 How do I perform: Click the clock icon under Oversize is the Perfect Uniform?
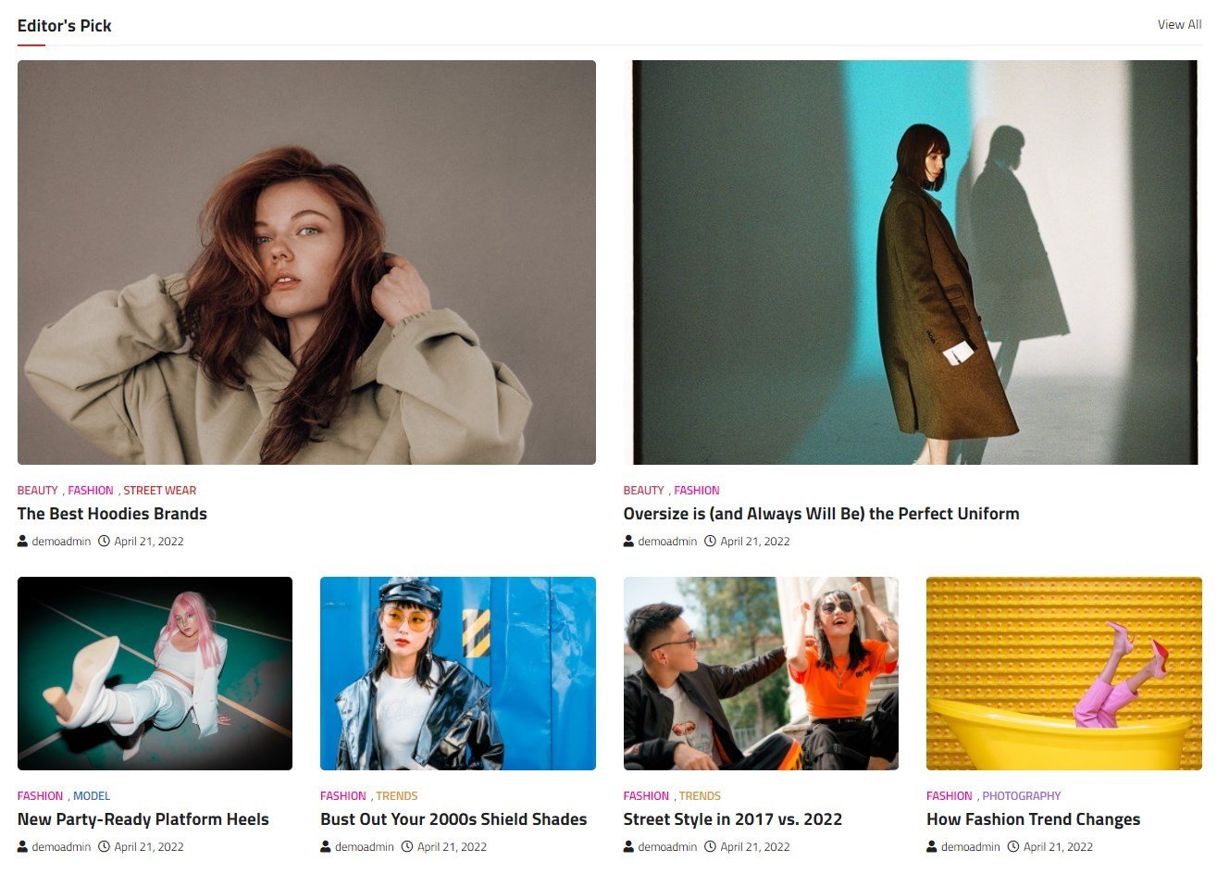(710, 542)
